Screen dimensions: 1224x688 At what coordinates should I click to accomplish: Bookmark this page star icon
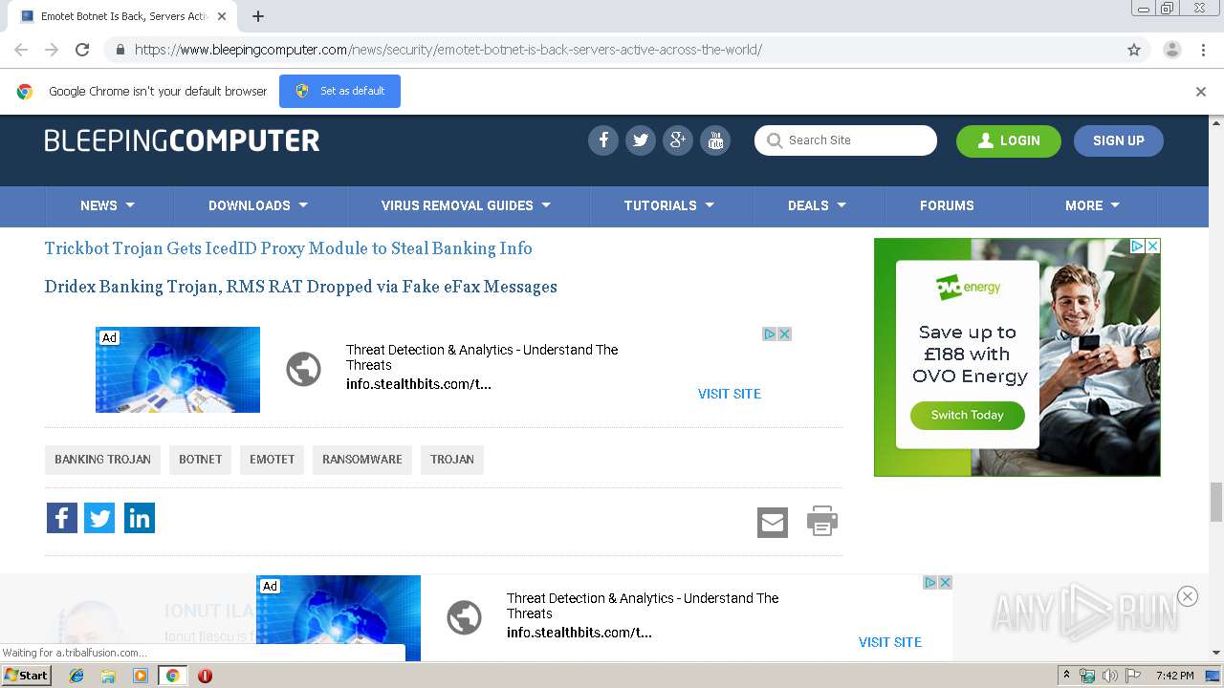(1134, 50)
